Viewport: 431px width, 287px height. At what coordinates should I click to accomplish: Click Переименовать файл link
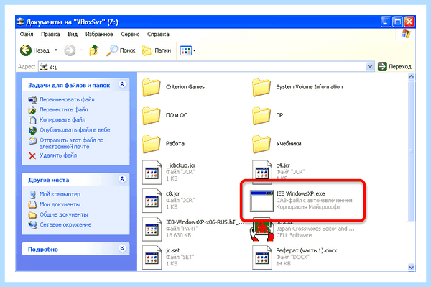coord(67,99)
